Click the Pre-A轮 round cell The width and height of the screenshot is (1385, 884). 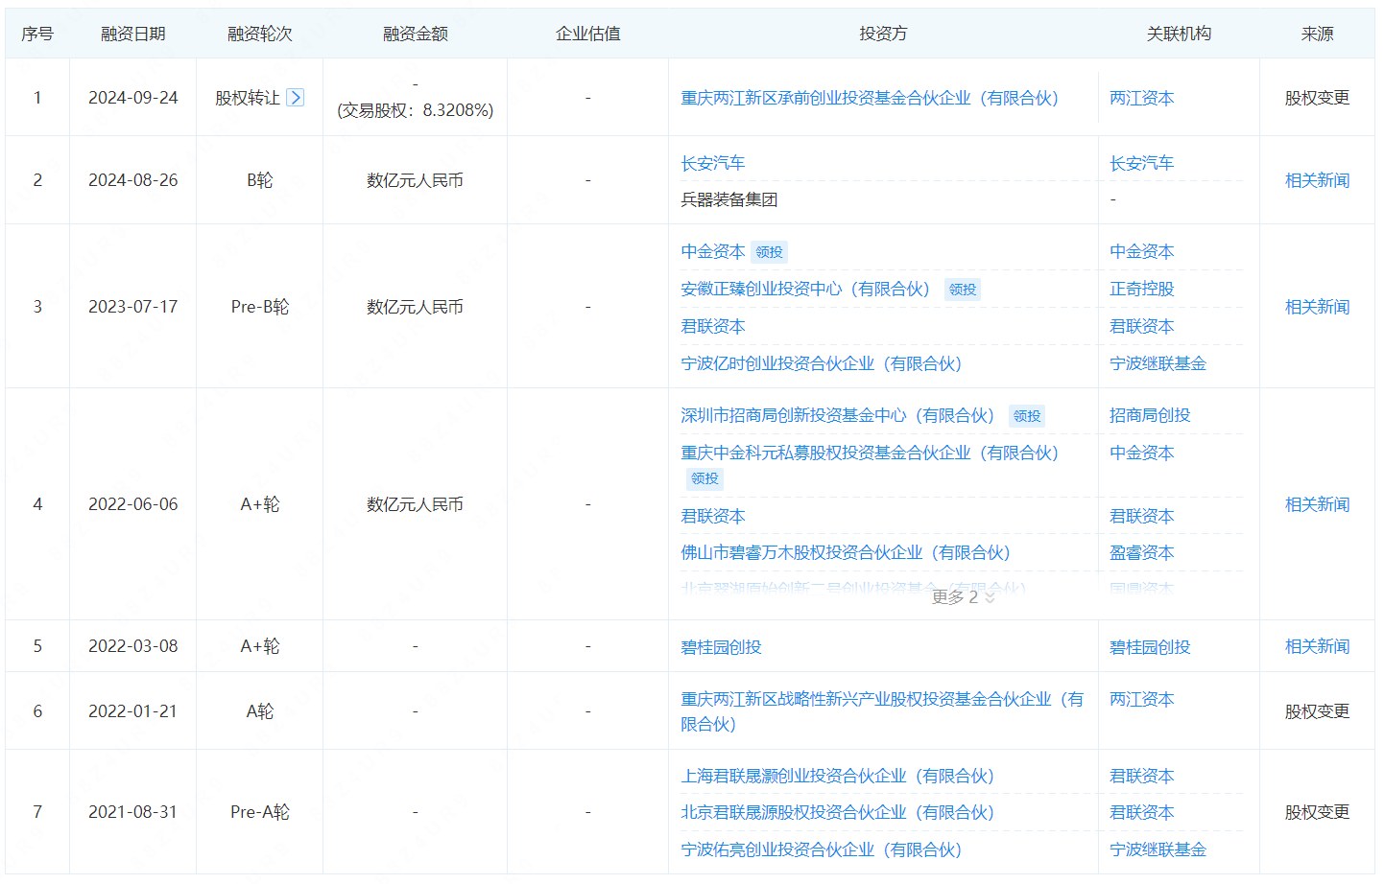[260, 812]
